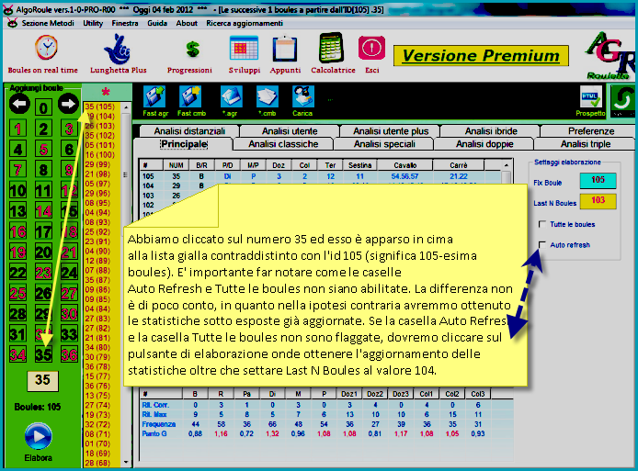Viewport: 638px width, 471px height.
Task: Switch to the Preferenze tab
Action: (591, 131)
